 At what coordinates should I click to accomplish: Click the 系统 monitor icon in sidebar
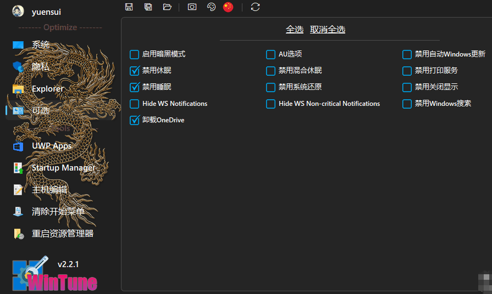(x=18, y=45)
